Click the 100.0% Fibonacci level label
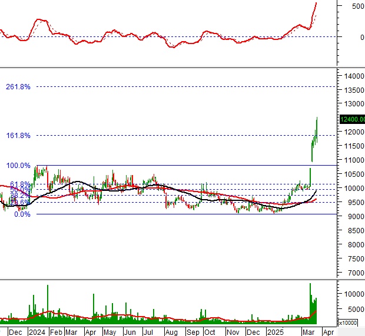This screenshot has width=365, height=336. pyautogui.click(x=18, y=166)
